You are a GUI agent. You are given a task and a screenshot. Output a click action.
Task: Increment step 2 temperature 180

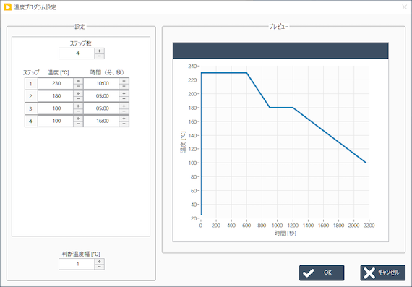[78, 93]
